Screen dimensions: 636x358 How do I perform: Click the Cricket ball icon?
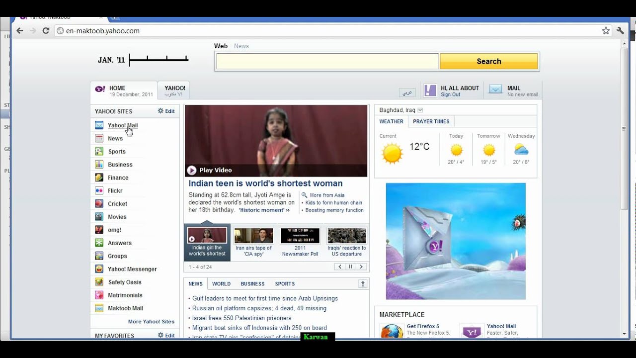[99, 204]
